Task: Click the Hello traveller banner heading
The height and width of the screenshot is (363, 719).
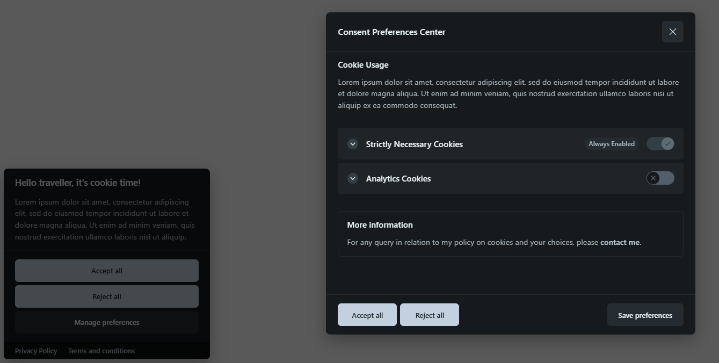Action: tap(78, 183)
